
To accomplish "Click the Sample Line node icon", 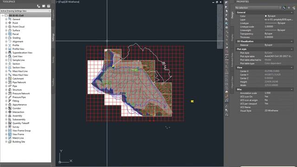I will [x=10, y=60].
